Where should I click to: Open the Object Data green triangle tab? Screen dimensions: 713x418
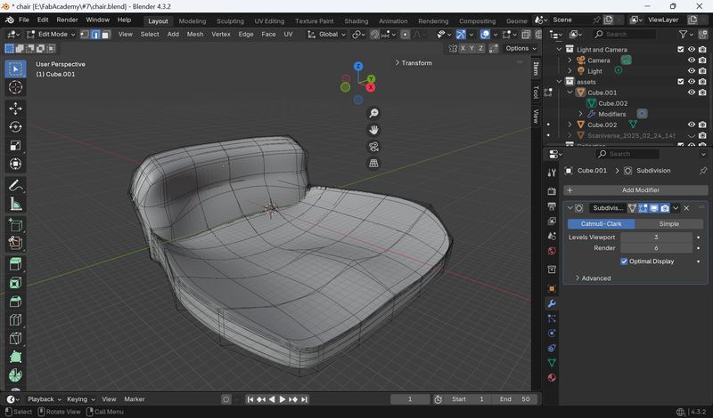click(x=552, y=363)
